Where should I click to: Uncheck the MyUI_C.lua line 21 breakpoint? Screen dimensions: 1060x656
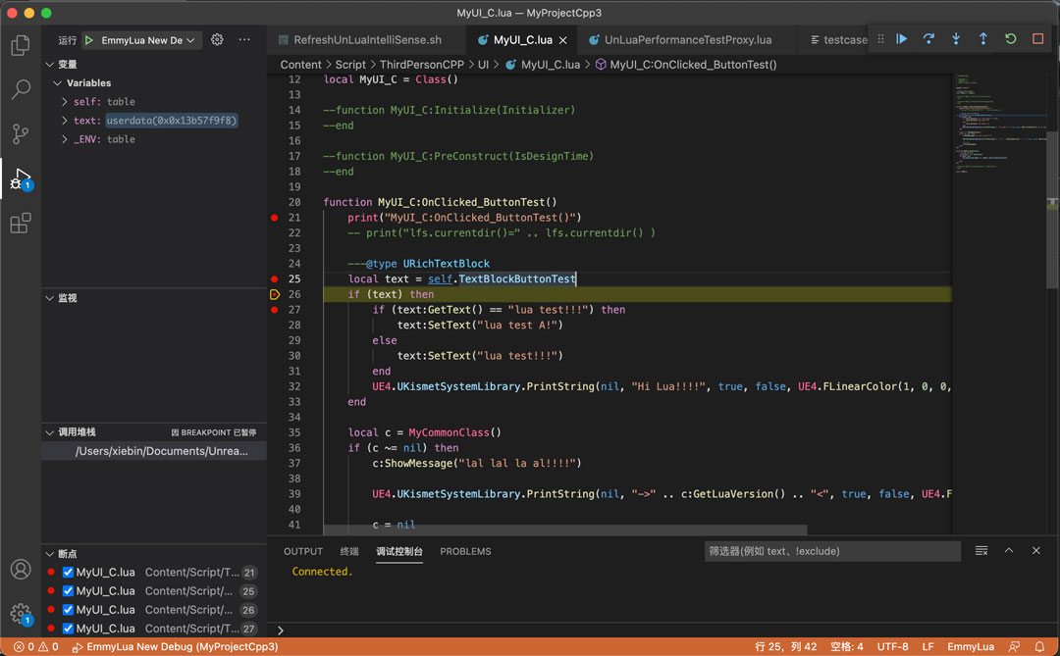67,572
